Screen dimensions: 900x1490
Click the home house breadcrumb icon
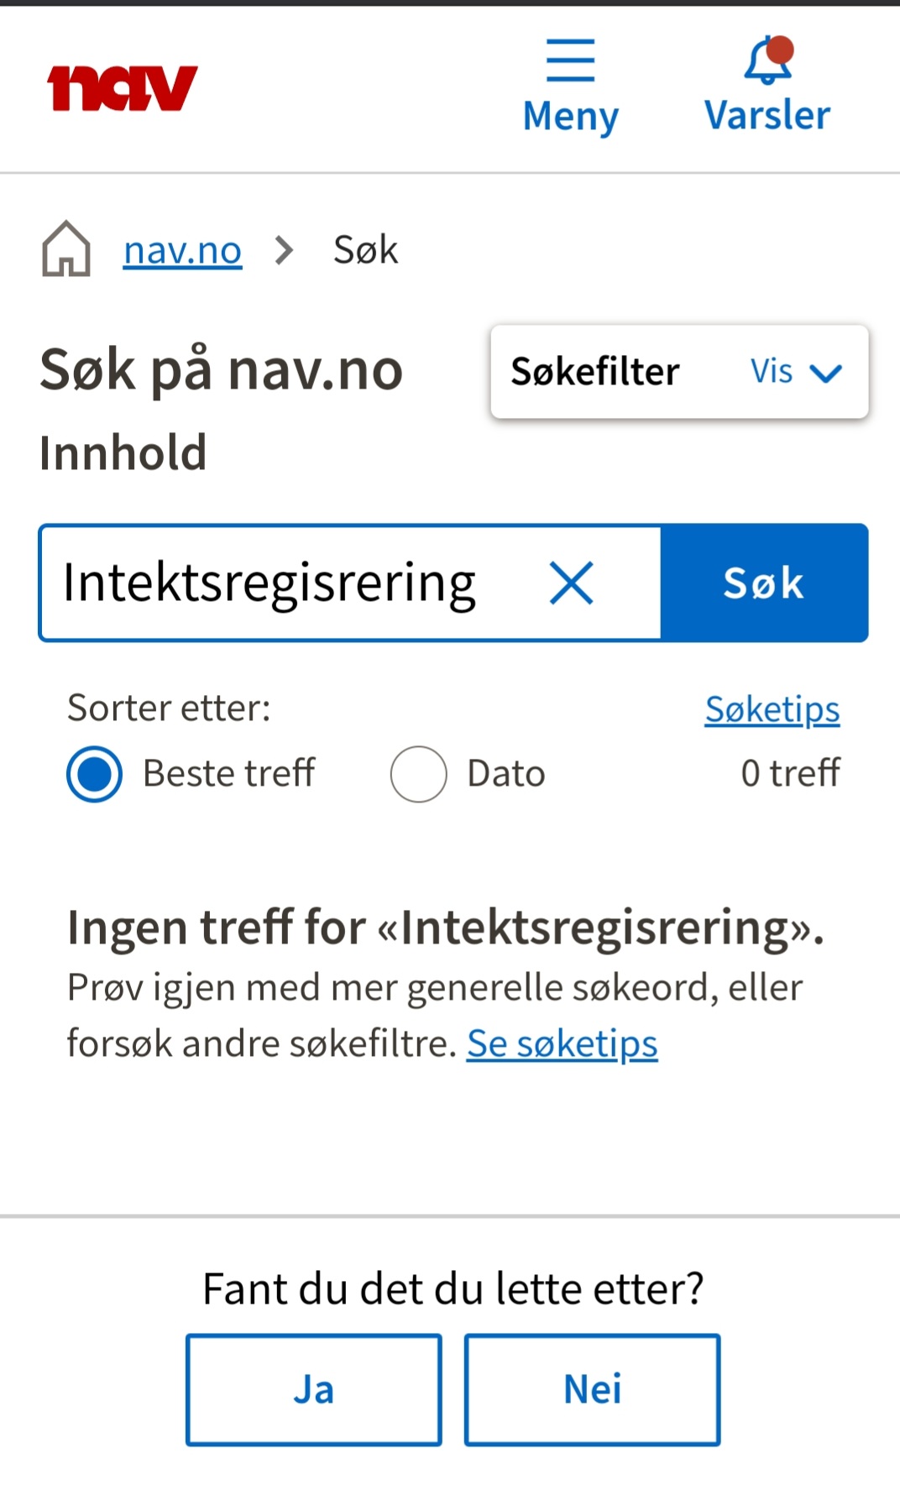[x=66, y=248]
